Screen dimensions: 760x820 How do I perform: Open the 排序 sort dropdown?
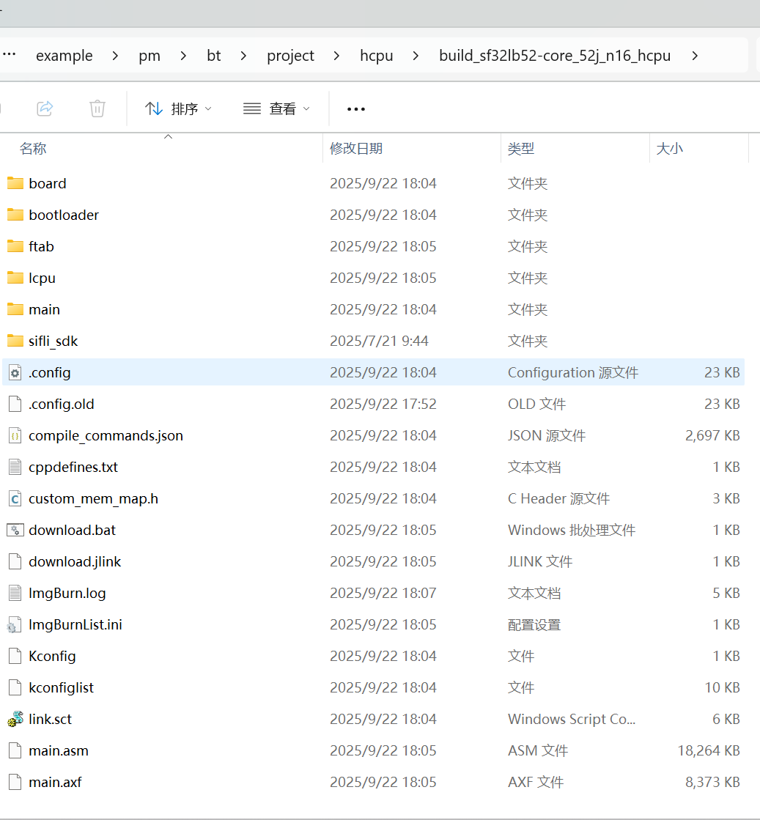pos(178,108)
